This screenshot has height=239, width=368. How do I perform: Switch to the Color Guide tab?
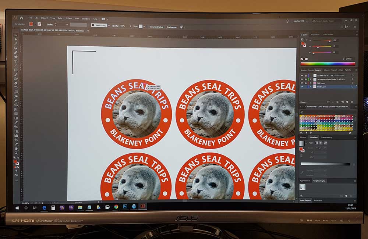pyautogui.click(x=328, y=35)
